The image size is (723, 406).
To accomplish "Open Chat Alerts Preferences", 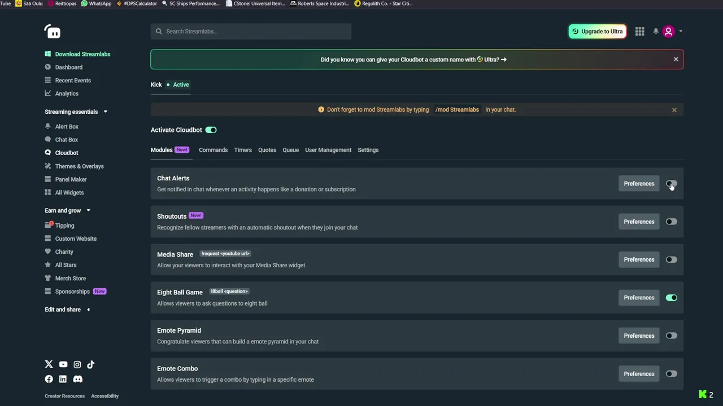I will tap(639, 183).
